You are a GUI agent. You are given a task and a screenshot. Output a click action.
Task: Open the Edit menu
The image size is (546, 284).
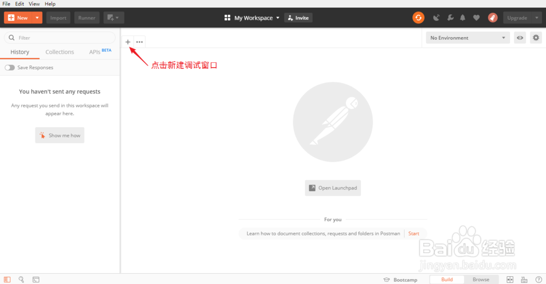click(x=20, y=4)
